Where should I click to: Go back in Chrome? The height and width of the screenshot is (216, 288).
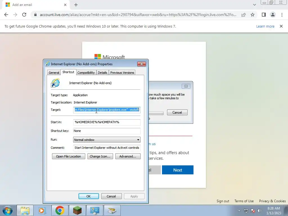[x=6, y=15]
